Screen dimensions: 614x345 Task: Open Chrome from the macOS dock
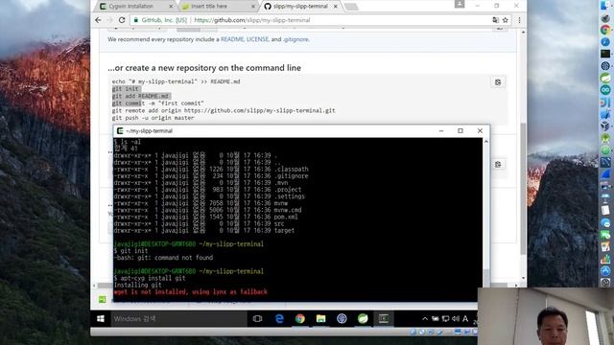click(605, 30)
